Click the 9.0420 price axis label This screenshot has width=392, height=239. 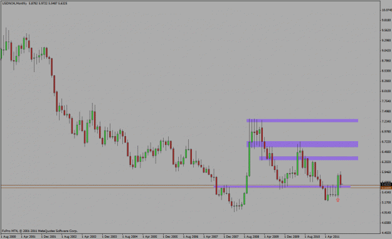point(386,51)
